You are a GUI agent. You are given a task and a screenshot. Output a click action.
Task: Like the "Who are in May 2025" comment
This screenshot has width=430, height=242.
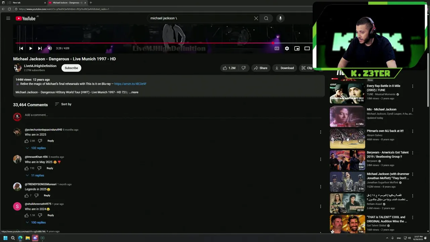pyautogui.click(x=27, y=168)
